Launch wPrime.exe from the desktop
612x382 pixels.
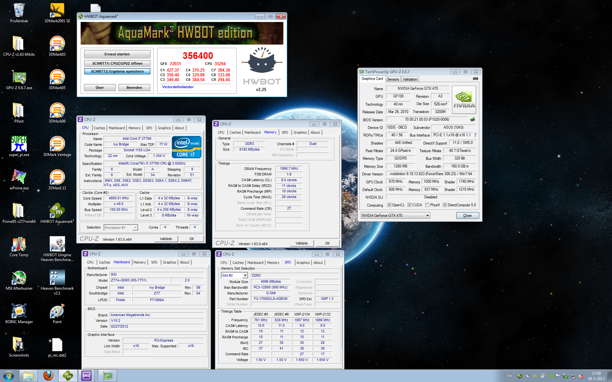click(x=19, y=180)
